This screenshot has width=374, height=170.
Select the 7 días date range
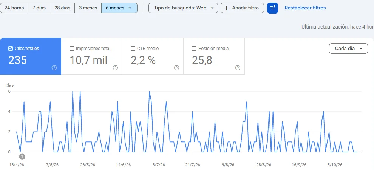point(39,8)
